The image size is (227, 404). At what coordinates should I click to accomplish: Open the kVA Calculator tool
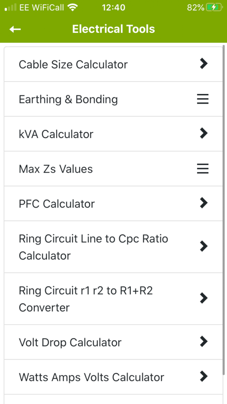pyautogui.click(x=113, y=134)
